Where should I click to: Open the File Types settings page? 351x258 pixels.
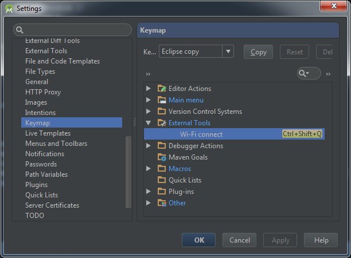[x=40, y=72]
